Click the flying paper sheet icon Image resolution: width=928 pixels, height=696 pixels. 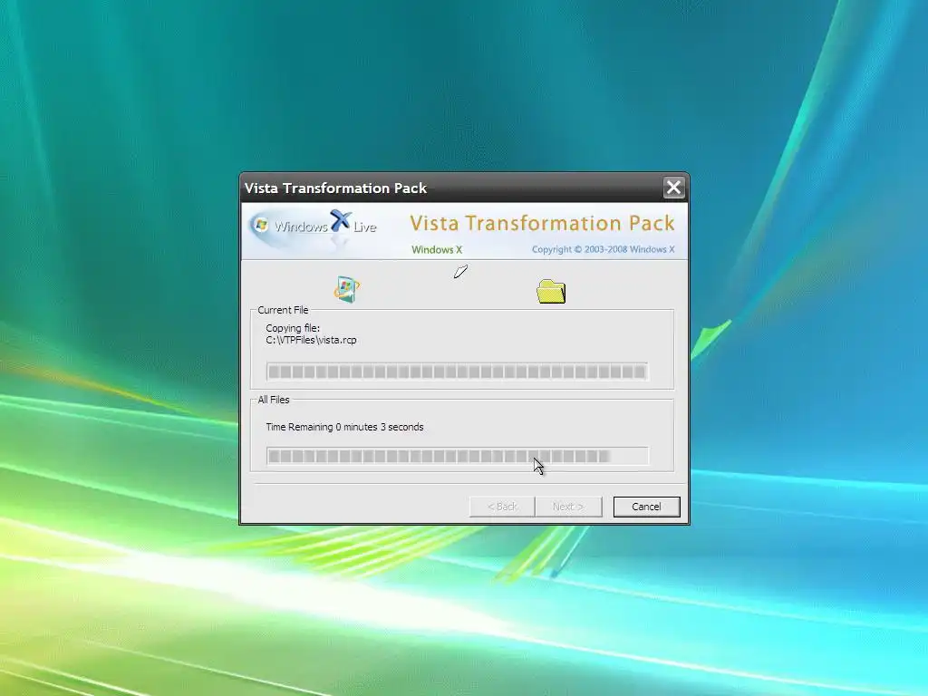(x=460, y=272)
